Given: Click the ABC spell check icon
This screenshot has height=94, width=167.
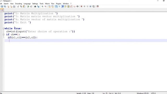Looking at the screenshot, I should 98,6.
